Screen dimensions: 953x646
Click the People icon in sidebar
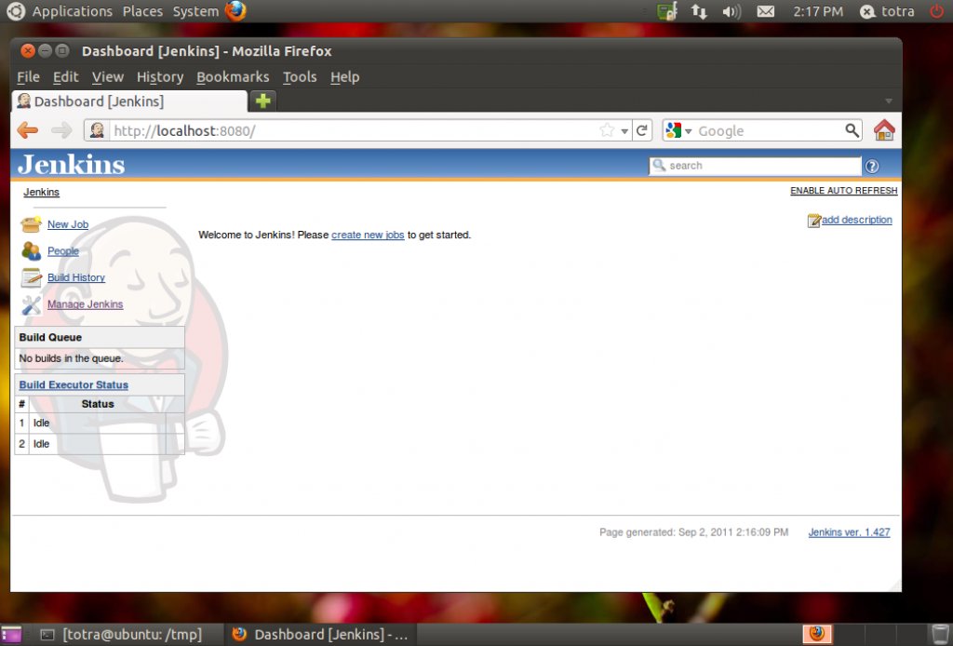tap(31, 251)
